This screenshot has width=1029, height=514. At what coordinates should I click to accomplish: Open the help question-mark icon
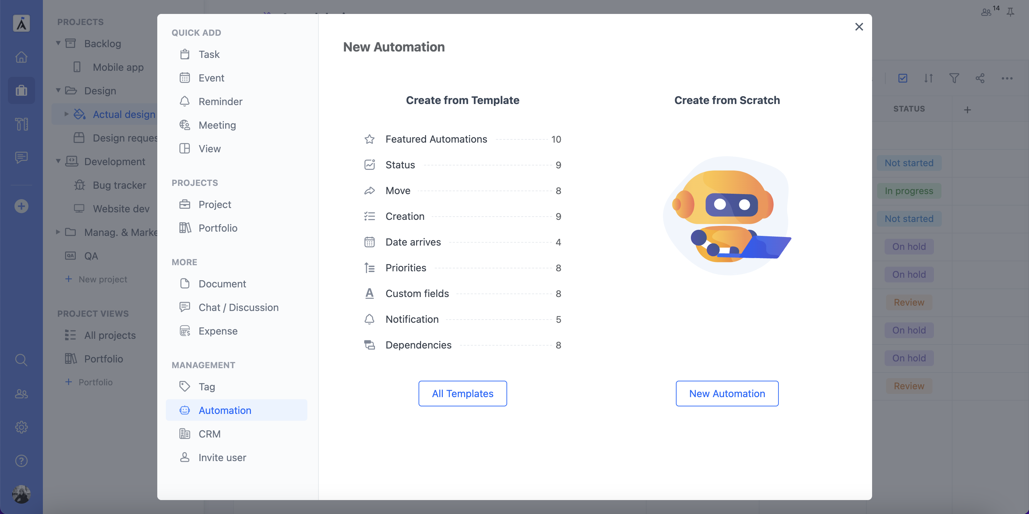pos(21,460)
